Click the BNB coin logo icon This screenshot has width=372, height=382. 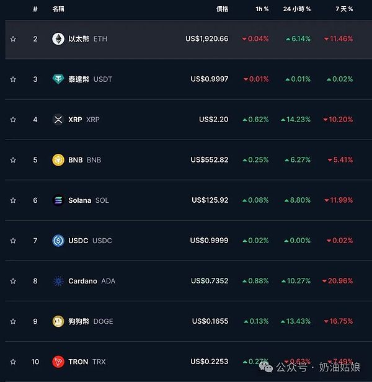point(58,160)
